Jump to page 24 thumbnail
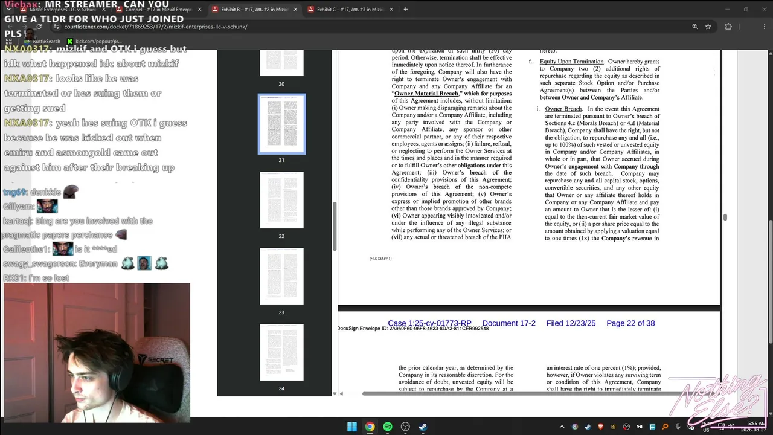Screen dimensions: 773x435 point(281,352)
